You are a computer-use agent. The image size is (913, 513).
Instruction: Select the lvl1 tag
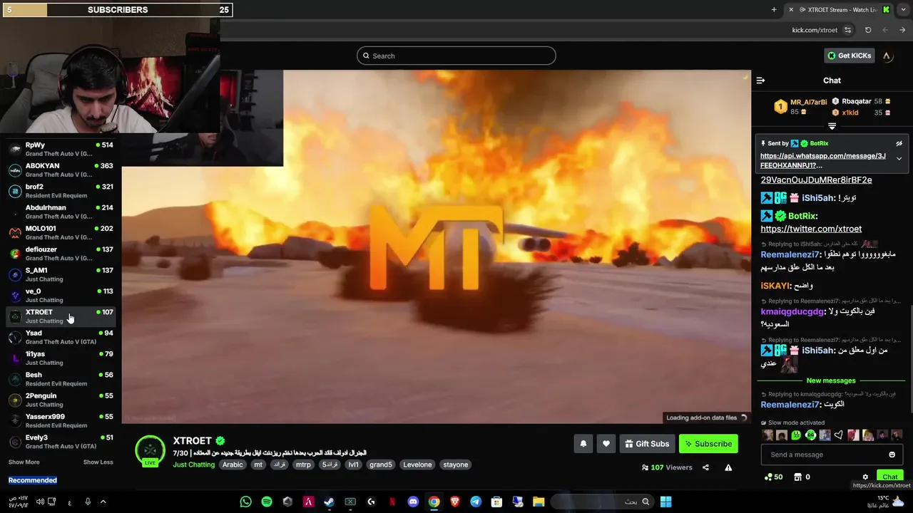(352, 465)
